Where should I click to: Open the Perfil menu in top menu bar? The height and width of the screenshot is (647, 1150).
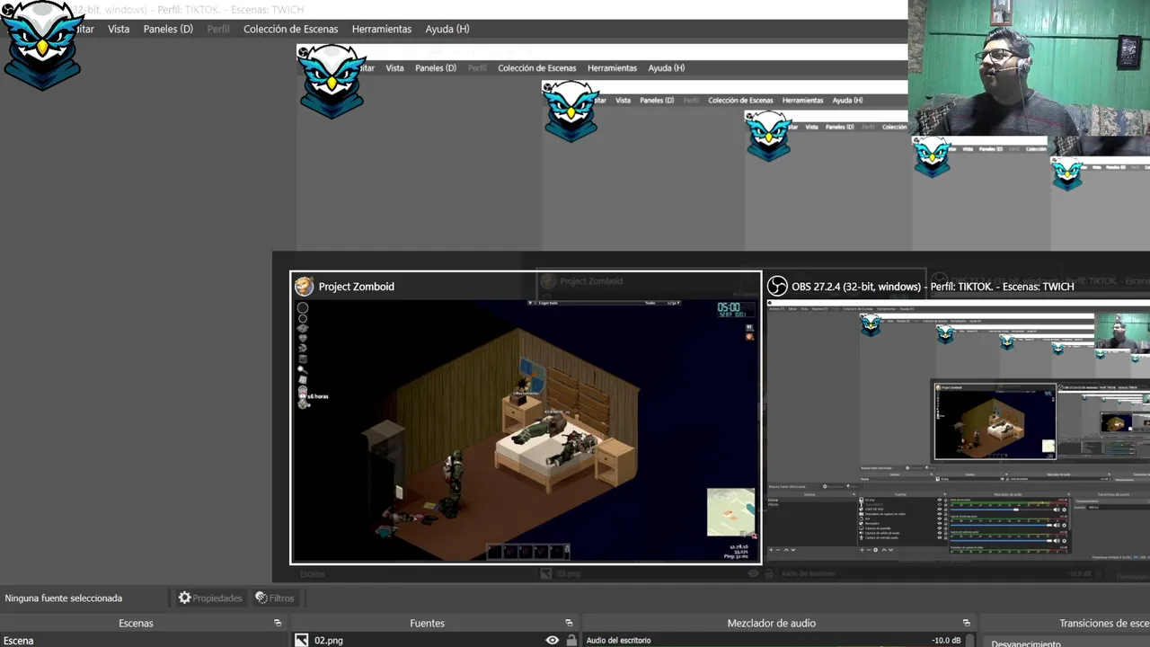218,29
